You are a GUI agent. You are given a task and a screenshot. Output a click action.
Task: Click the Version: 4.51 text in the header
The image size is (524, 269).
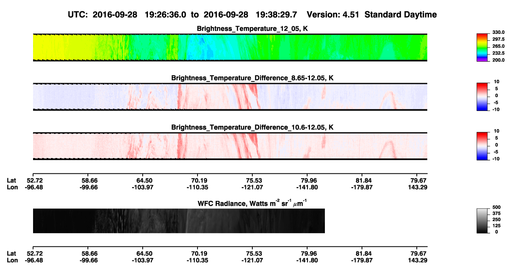tap(333, 15)
